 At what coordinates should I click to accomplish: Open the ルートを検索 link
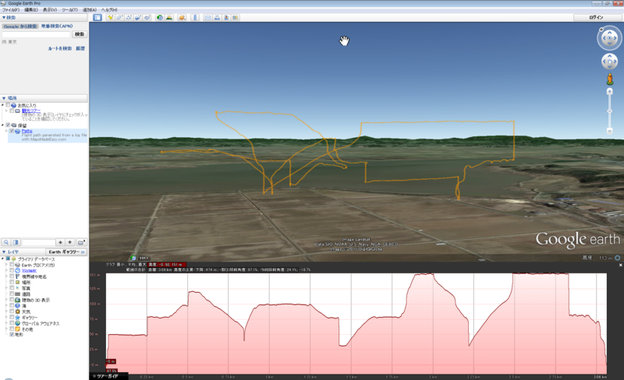point(60,48)
